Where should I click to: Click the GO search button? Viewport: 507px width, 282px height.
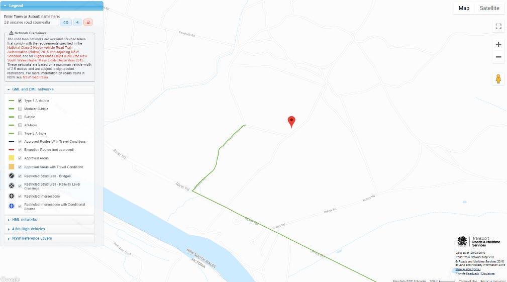click(x=66, y=22)
